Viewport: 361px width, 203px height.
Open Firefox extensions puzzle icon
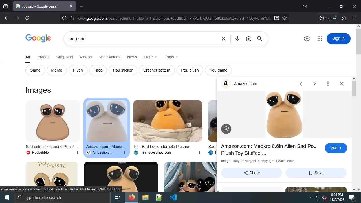pyautogui.click(x=344, y=18)
